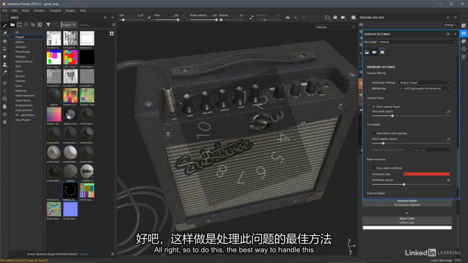Toggle the Show camera frame checkbox
Image resolution: width=468 pixels, height=263 pixels.
point(373,106)
